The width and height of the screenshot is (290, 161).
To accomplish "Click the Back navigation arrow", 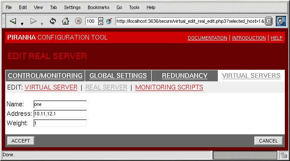I will pyautogui.click(x=13, y=21).
